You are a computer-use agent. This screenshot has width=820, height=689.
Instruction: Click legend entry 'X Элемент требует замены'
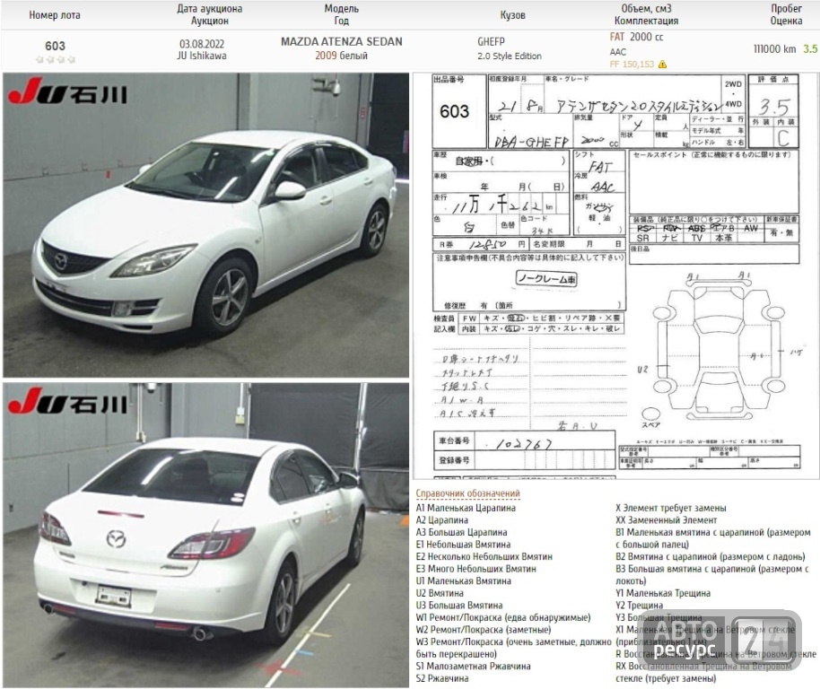(671, 508)
